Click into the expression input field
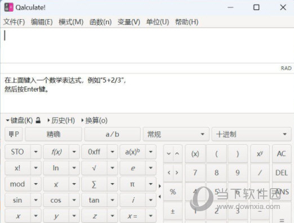 tap(147, 45)
